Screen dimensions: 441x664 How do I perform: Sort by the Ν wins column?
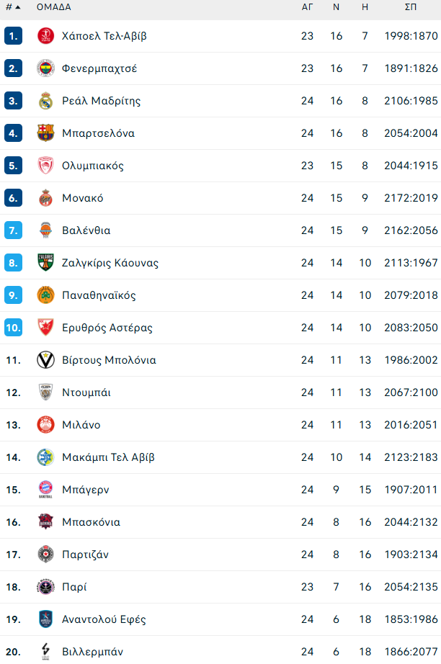click(336, 9)
